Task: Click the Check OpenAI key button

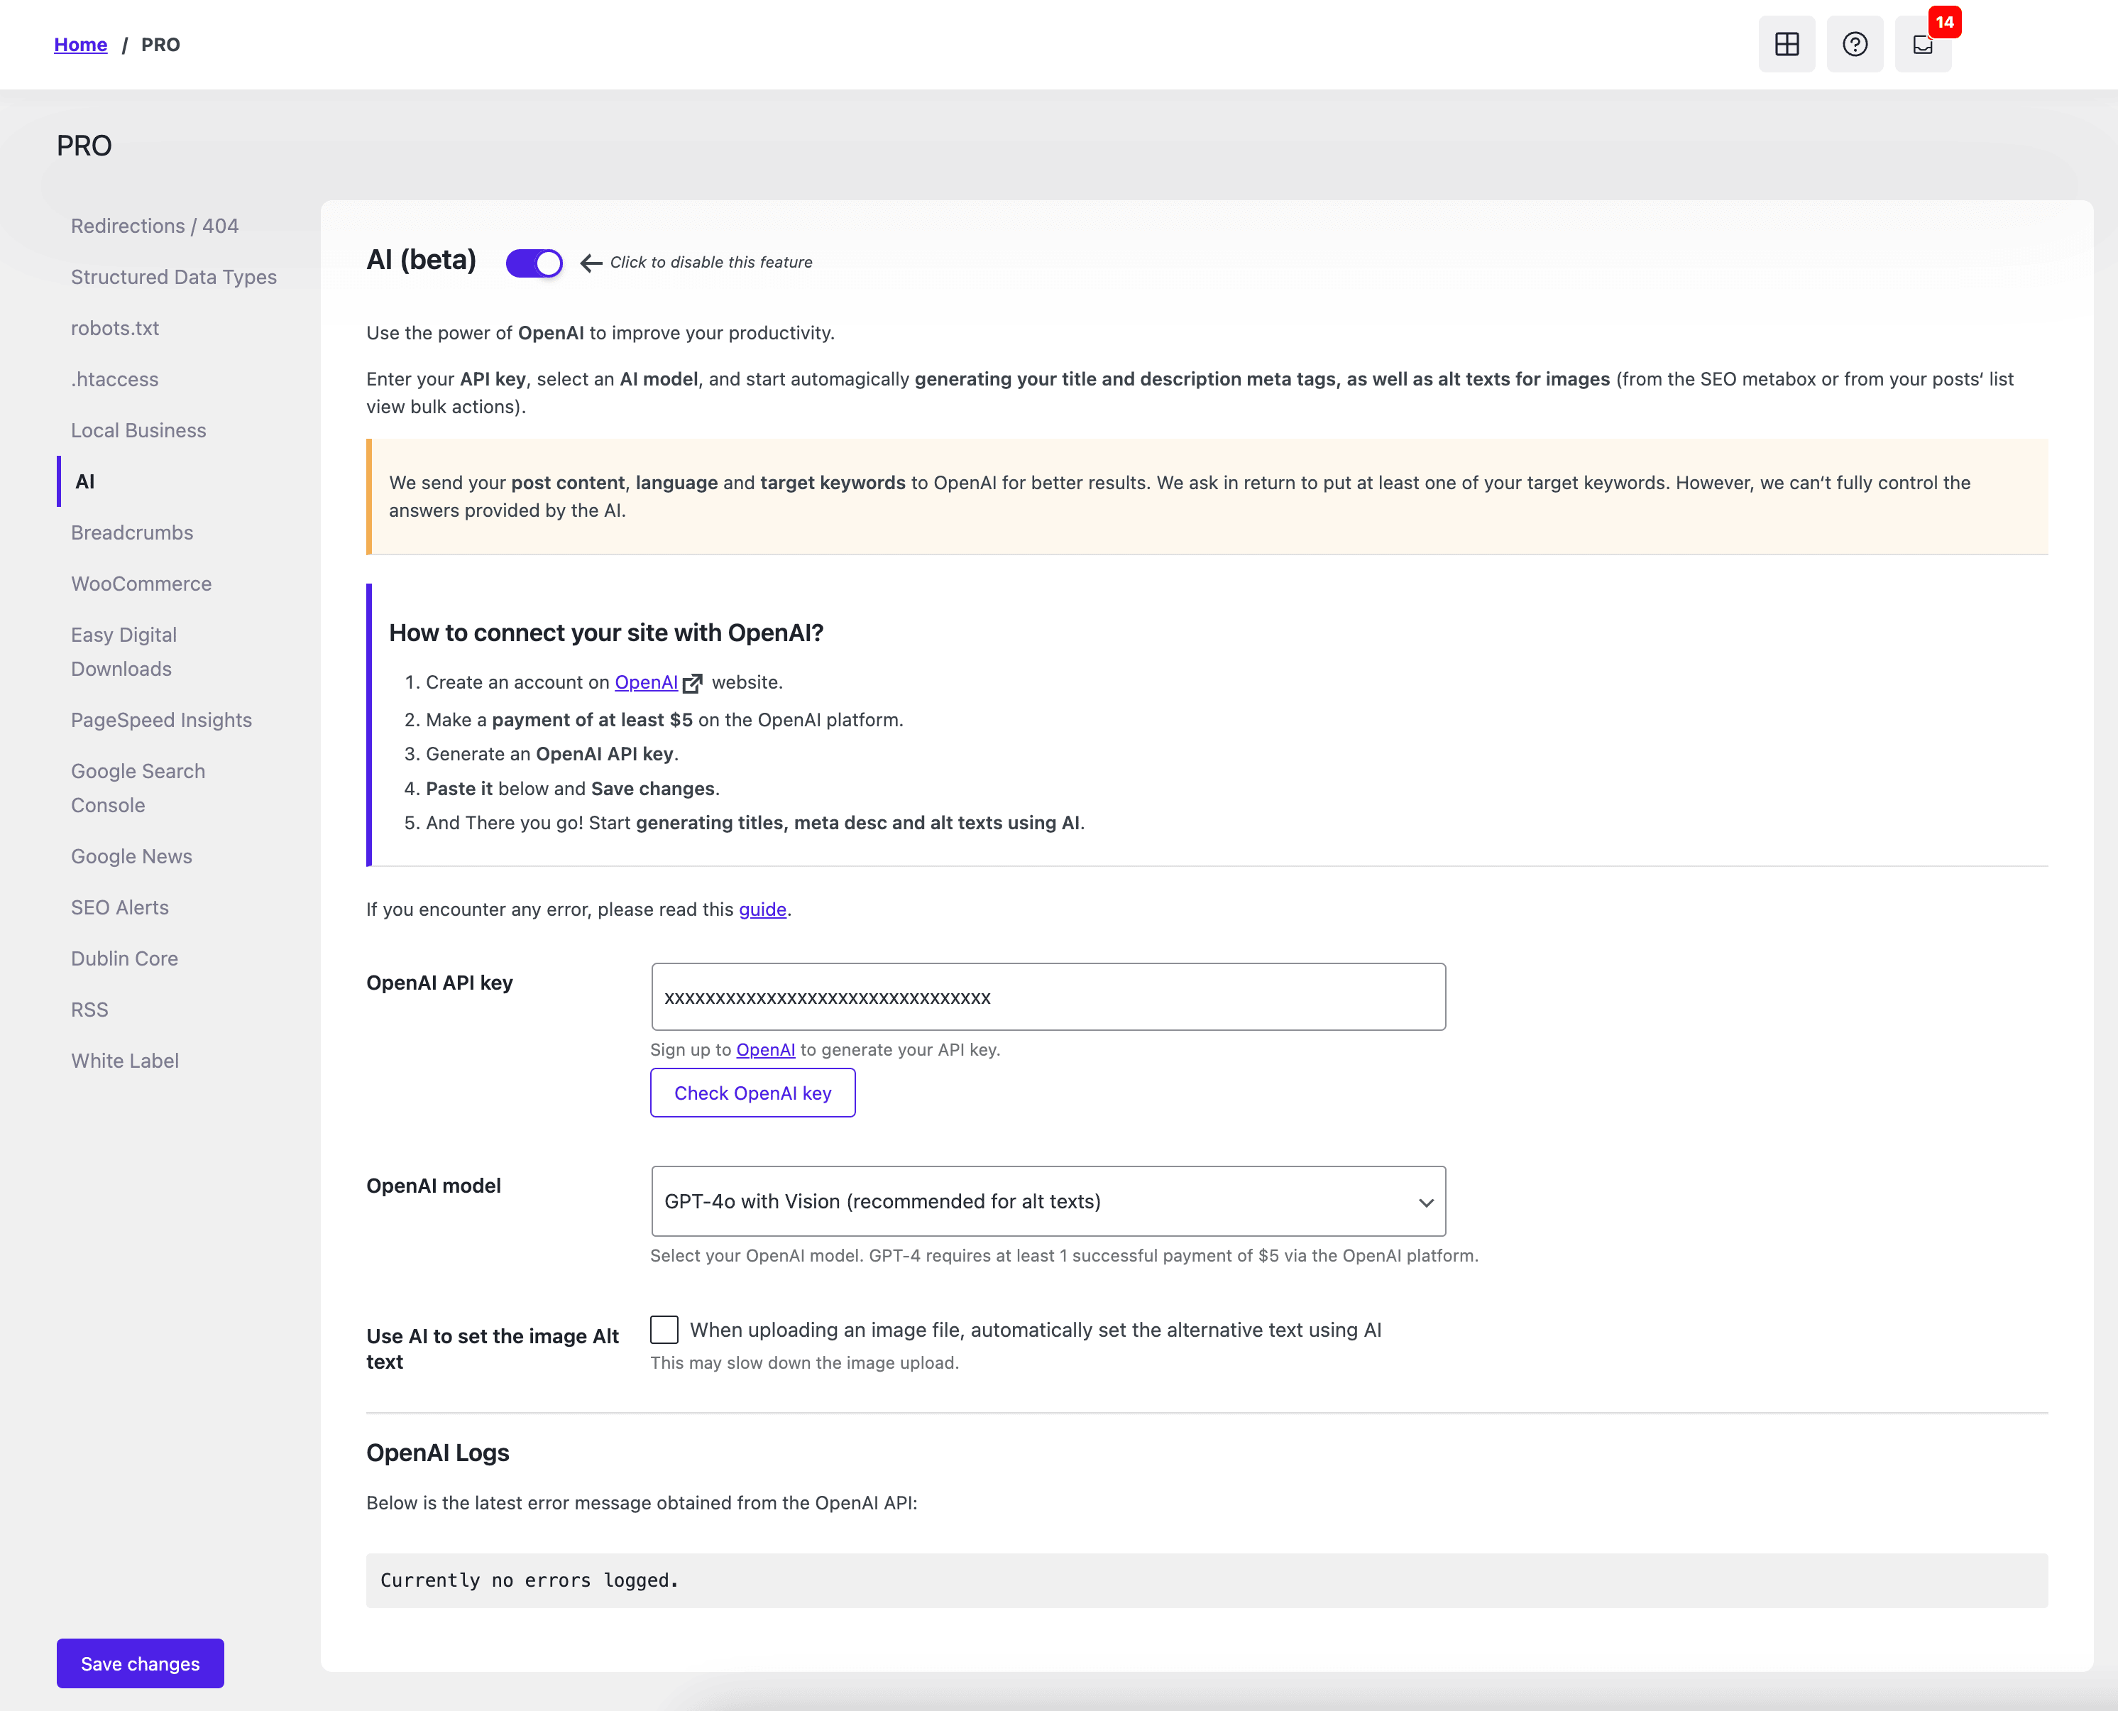Action: (x=752, y=1093)
